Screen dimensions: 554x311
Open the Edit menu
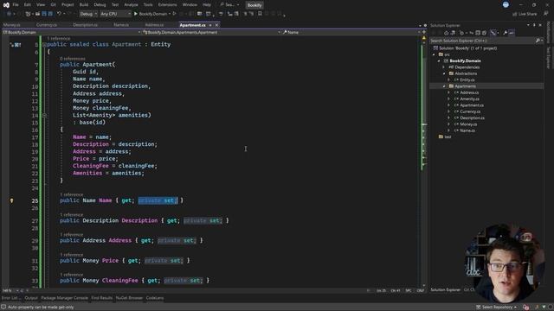pos(27,5)
